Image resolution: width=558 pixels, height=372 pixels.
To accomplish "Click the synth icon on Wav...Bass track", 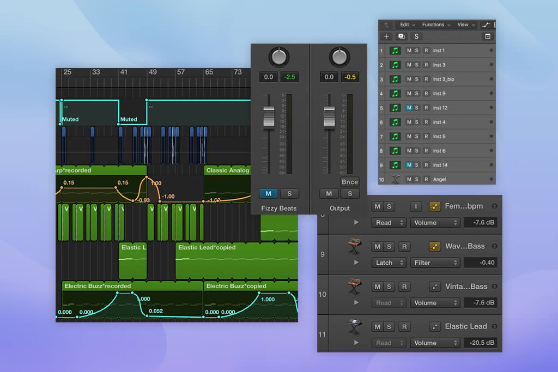I will (354, 246).
